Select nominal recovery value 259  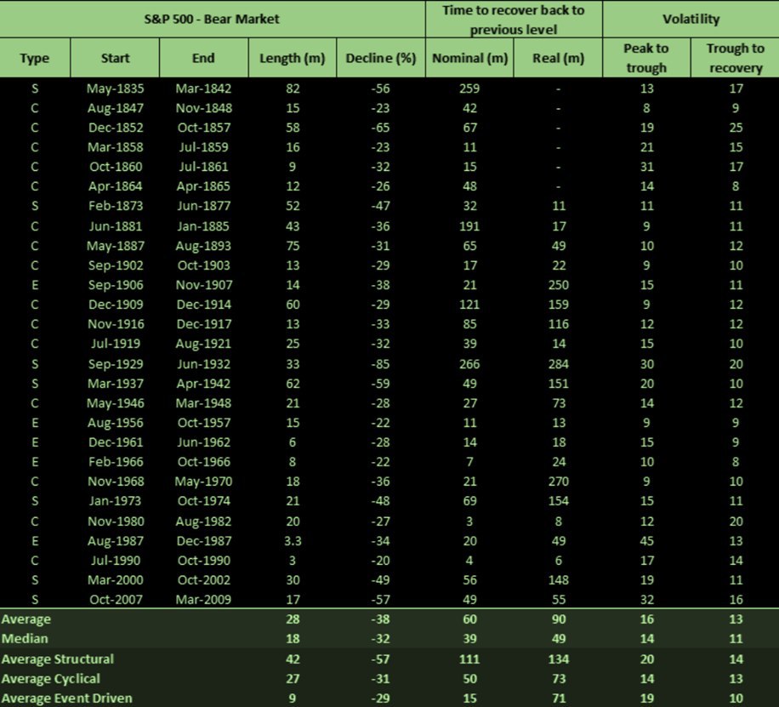(469, 88)
